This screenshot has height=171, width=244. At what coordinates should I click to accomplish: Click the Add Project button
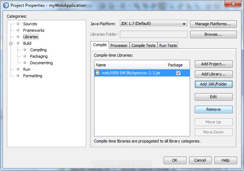click(214, 64)
